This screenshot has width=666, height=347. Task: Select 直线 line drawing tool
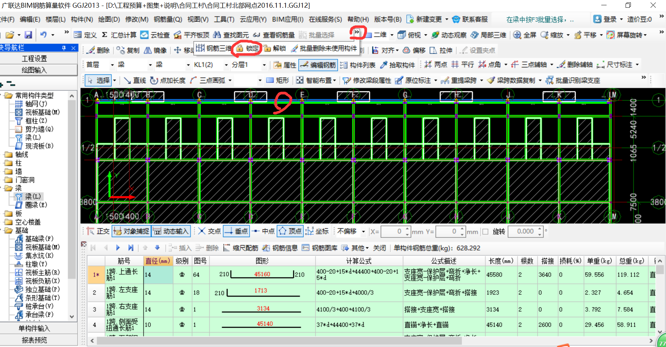pos(135,80)
